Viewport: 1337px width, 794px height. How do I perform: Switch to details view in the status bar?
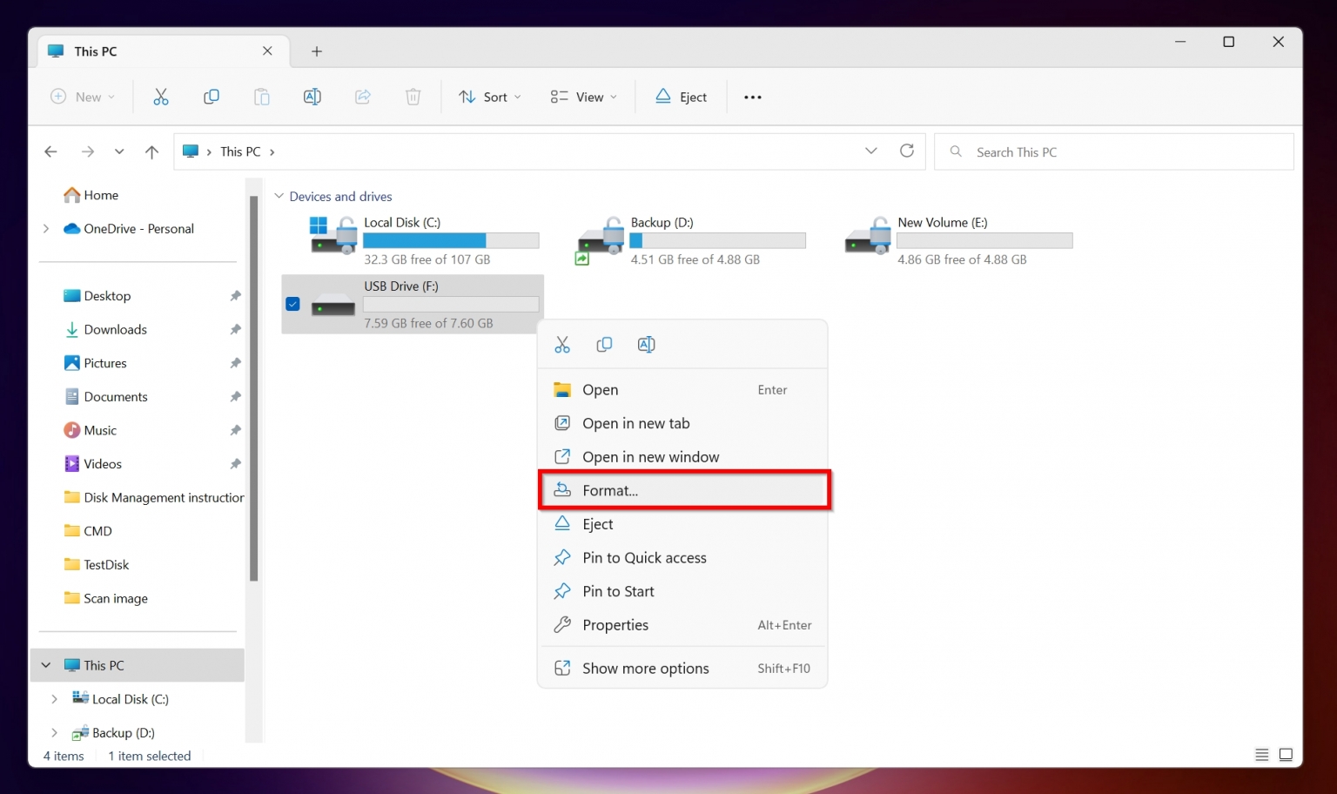pyautogui.click(x=1261, y=755)
